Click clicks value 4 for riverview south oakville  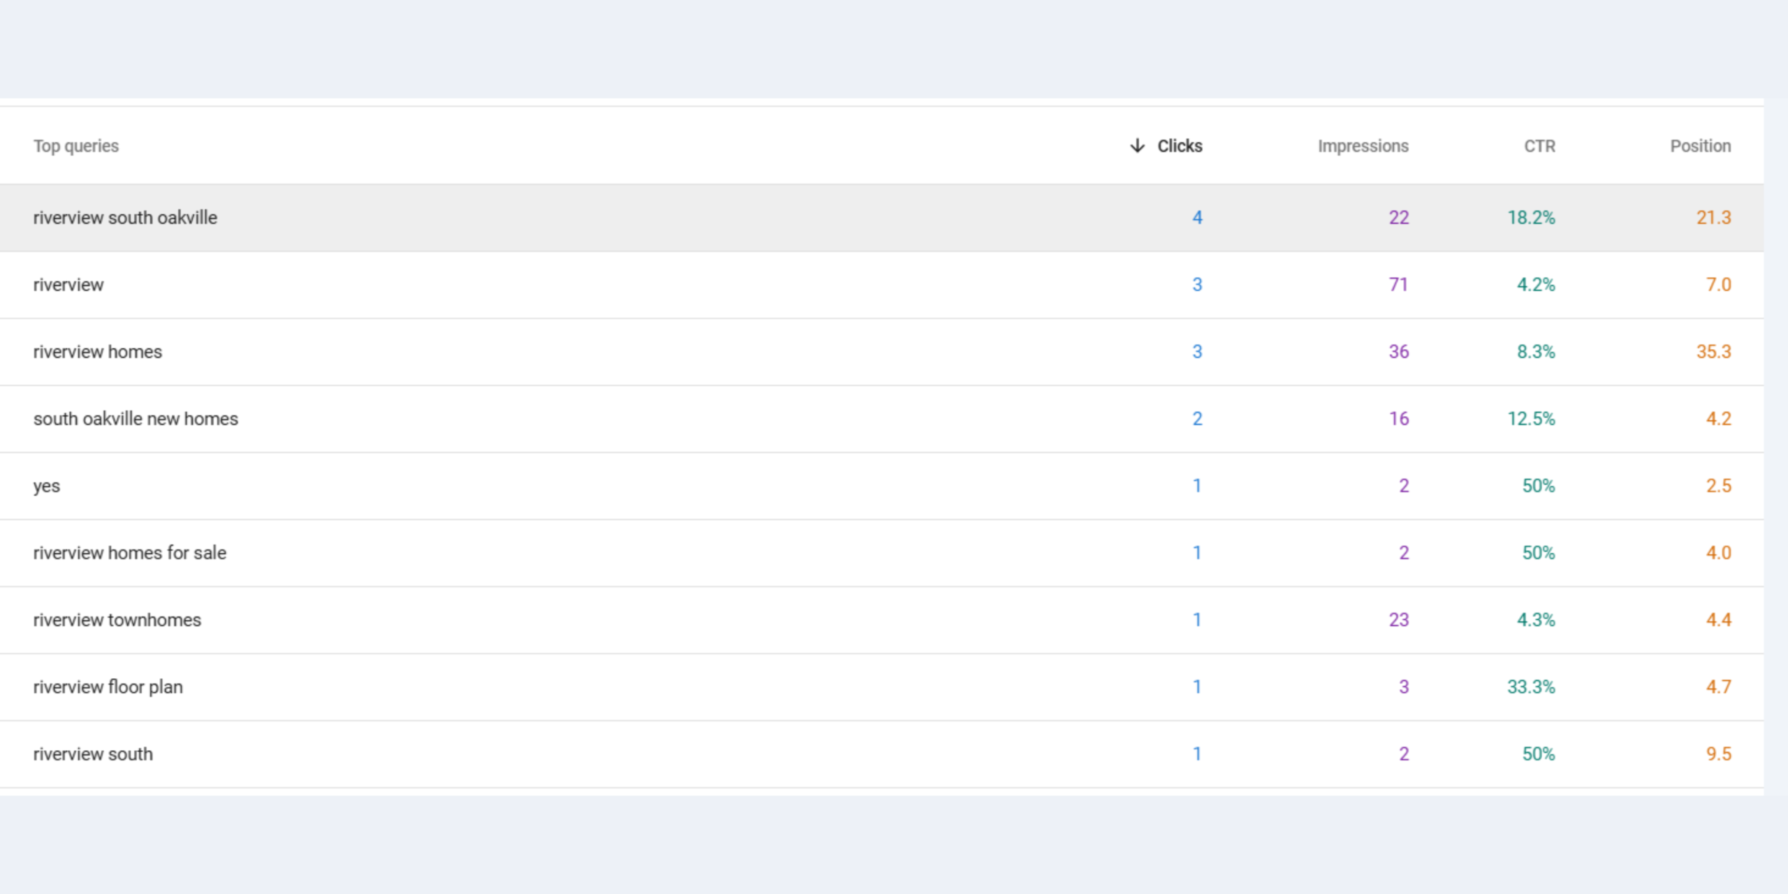click(x=1197, y=217)
